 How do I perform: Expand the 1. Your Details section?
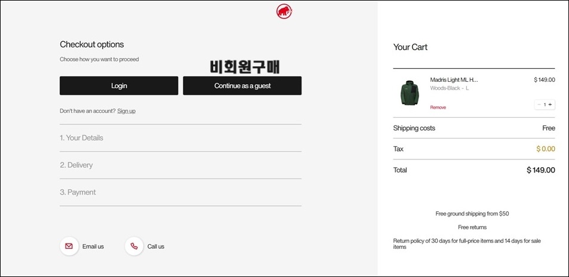[x=181, y=138]
